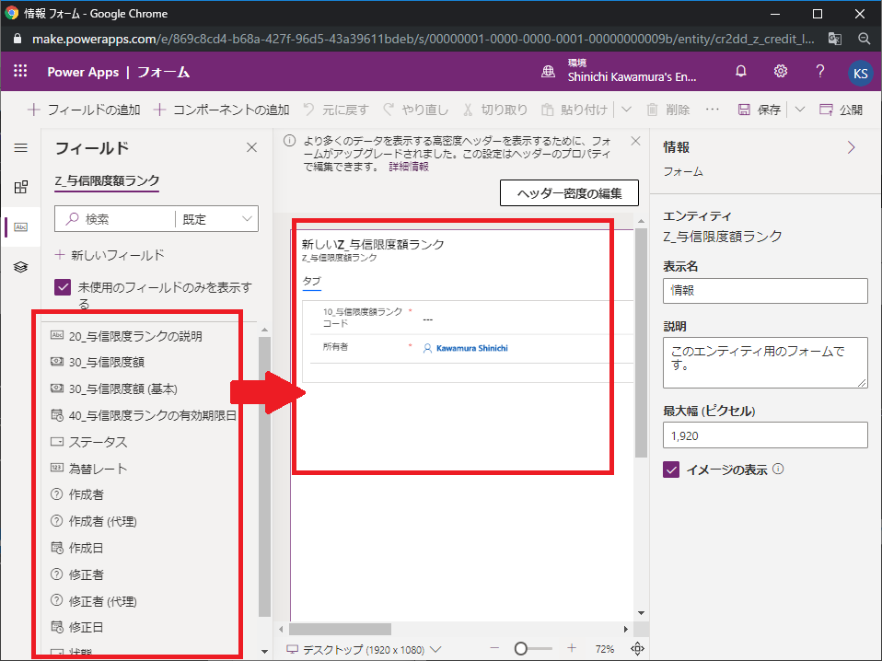Open the fields pane icon in sidebar
The width and height of the screenshot is (882, 661).
(21, 226)
